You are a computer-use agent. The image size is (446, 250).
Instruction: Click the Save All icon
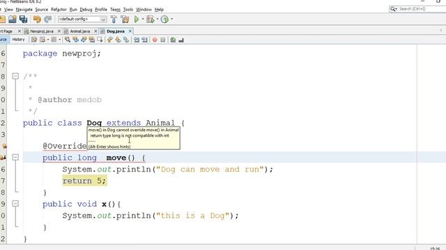[x=23, y=19]
